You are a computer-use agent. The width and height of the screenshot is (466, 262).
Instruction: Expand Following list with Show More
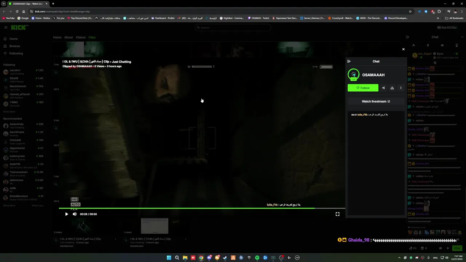tap(9, 112)
